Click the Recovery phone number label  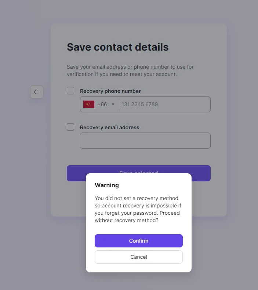pyautogui.click(x=110, y=91)
